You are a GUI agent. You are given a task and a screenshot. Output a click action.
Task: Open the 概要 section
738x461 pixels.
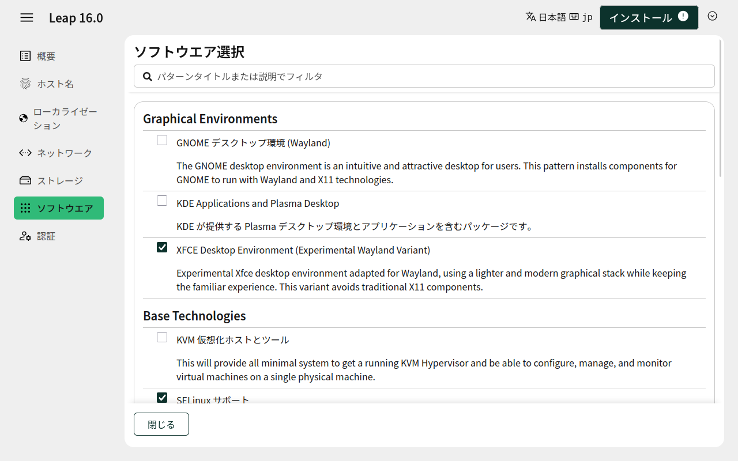pos(59,56)
